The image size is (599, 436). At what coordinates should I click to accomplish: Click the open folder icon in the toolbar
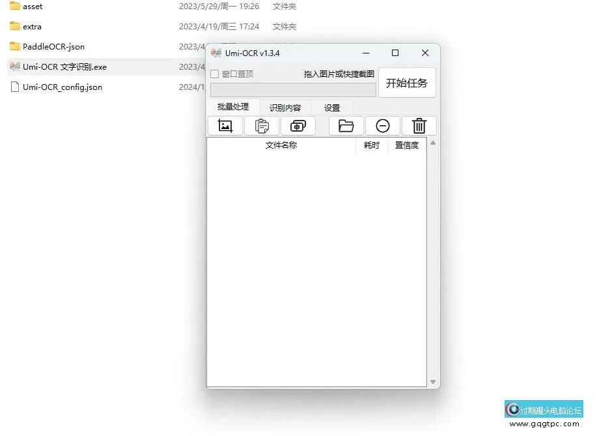click(x=346, y=125)
